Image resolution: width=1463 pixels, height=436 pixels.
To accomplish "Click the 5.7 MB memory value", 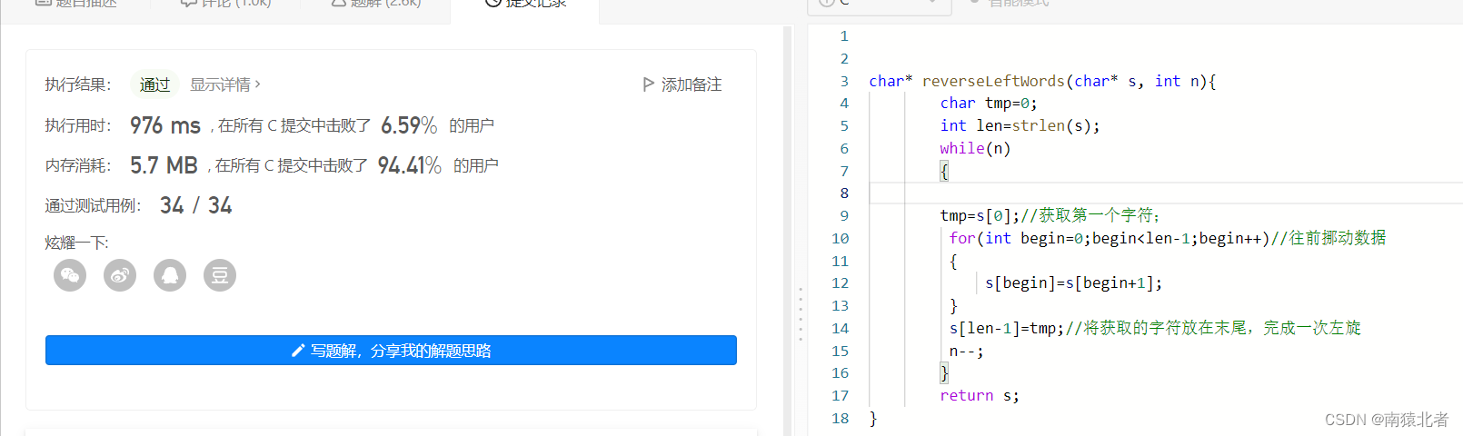I will [x=164, y=165].
